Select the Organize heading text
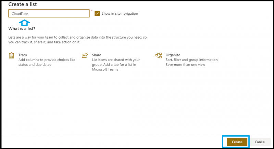Image resolution: width=274 pixels, height=149 pixels. click(173, 55)
